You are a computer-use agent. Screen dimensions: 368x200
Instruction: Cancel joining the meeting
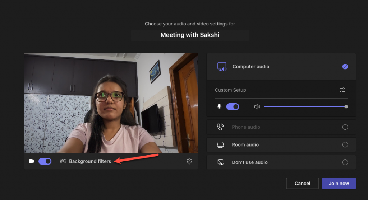pos(302,183)
